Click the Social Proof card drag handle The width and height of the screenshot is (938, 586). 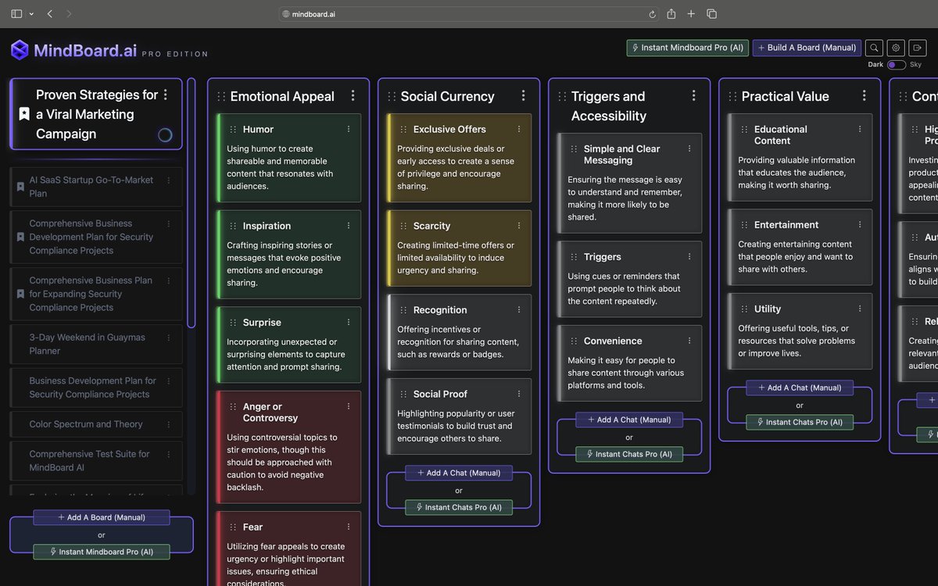403,395
